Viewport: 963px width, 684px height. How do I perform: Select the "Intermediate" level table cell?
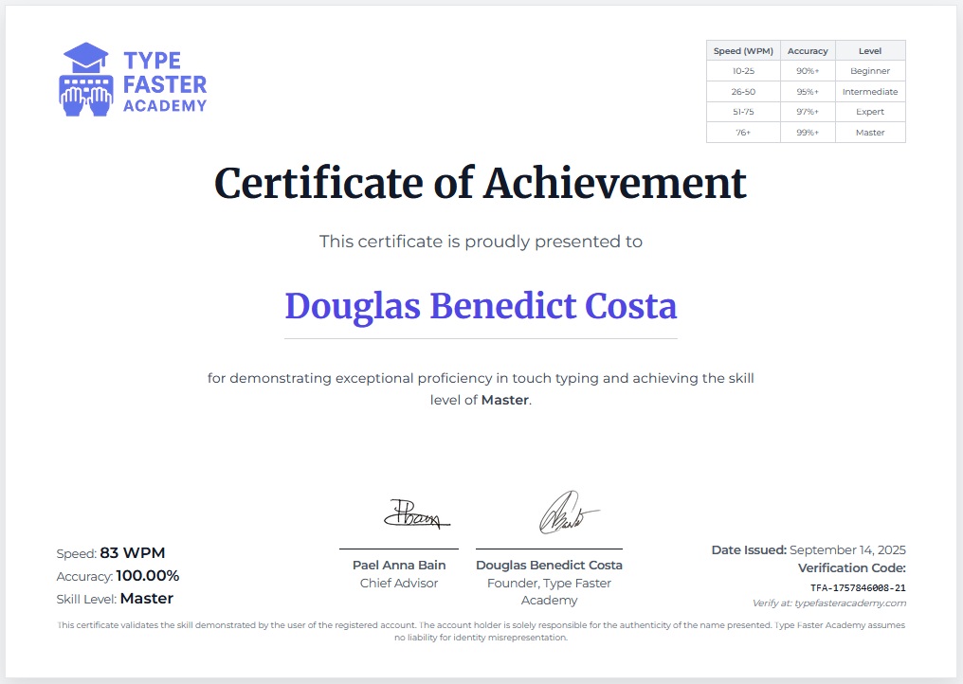[869, 92]
